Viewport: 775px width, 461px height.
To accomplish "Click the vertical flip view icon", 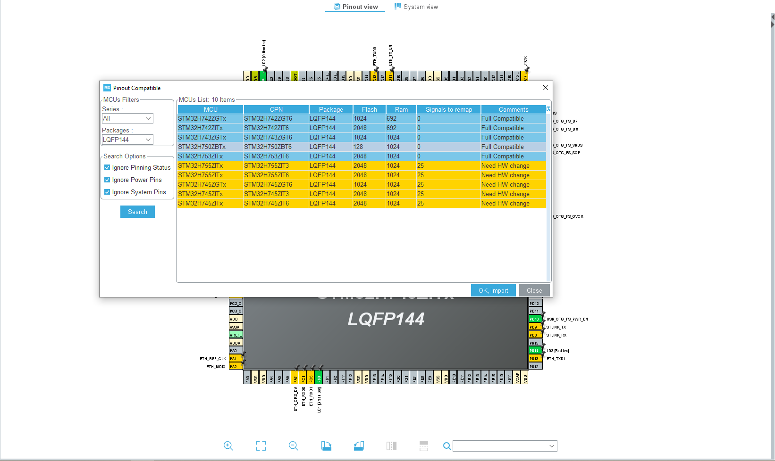I will click(x=391, y=446).
